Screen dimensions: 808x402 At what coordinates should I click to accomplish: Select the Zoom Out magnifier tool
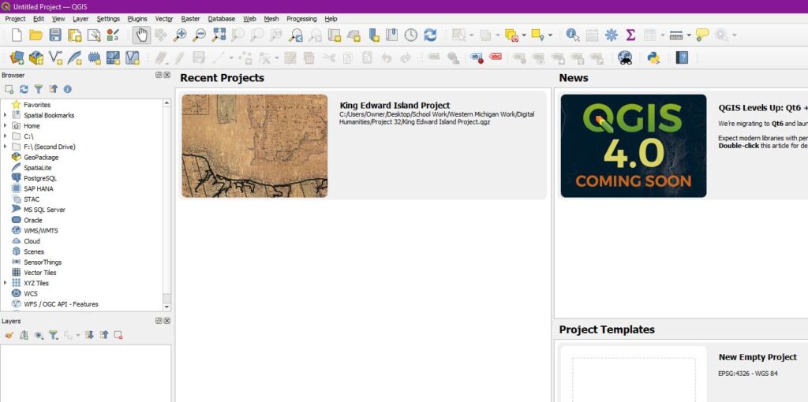coord(199,35)
